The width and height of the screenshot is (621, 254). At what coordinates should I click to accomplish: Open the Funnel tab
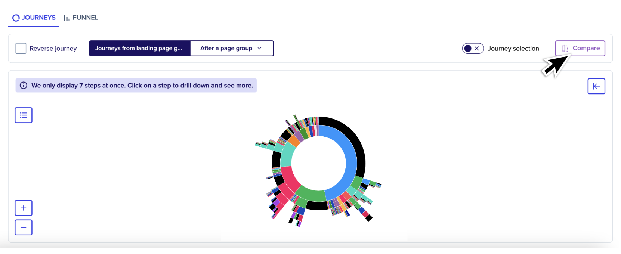coord(81,18)
